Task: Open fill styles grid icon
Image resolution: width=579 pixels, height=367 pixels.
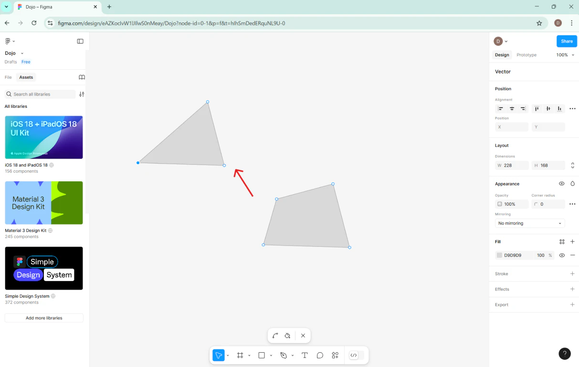Action: point(562,242)
